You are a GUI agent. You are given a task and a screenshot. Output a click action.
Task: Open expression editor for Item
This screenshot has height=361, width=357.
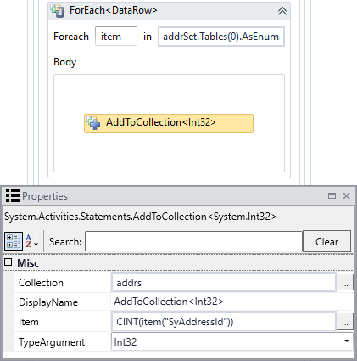(x=345, y=321)
